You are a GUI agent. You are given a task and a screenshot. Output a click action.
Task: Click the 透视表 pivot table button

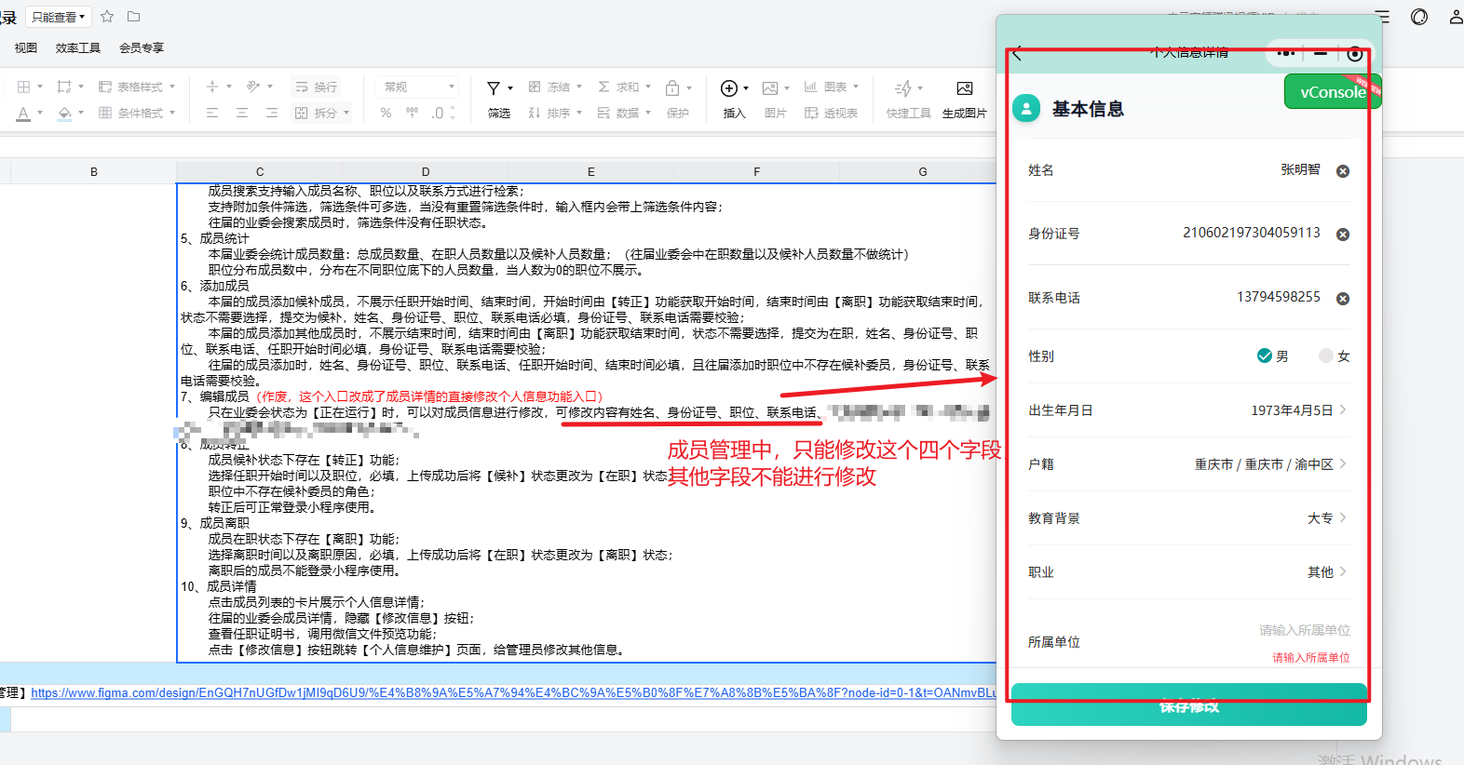pyautogui.click(x=831, y=113)
